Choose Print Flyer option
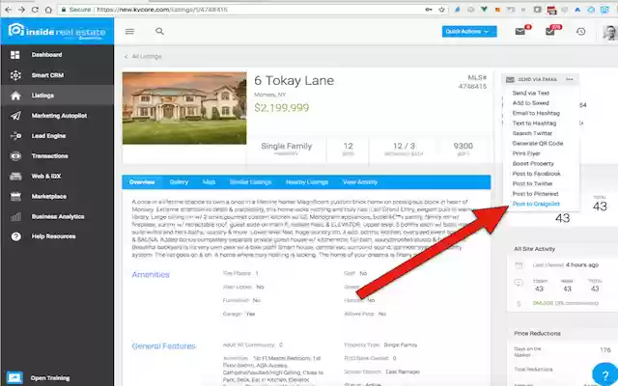This screenshot has height=386, width=618. coord(526,153)
